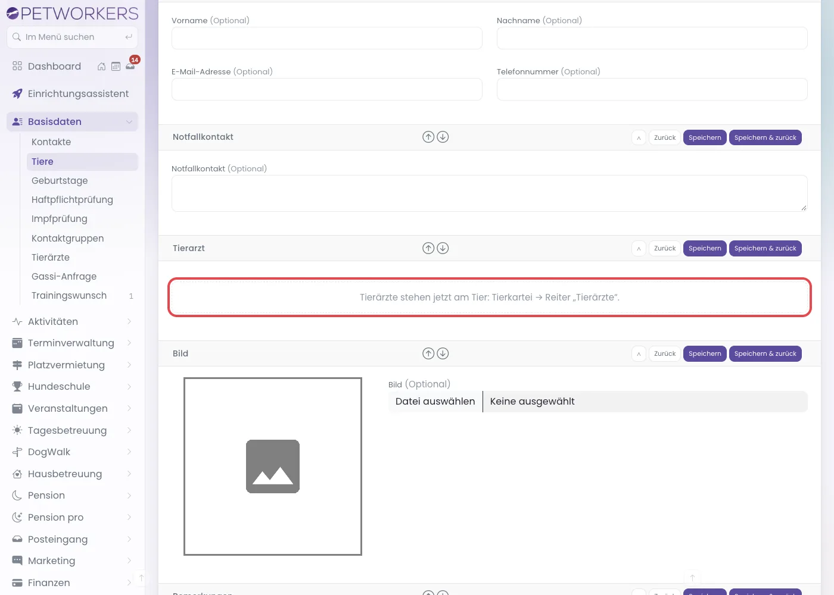Open the home icon next to Dashboard
Image resolution: width=834 pixels, height=595 pixels.
point(101,67)
